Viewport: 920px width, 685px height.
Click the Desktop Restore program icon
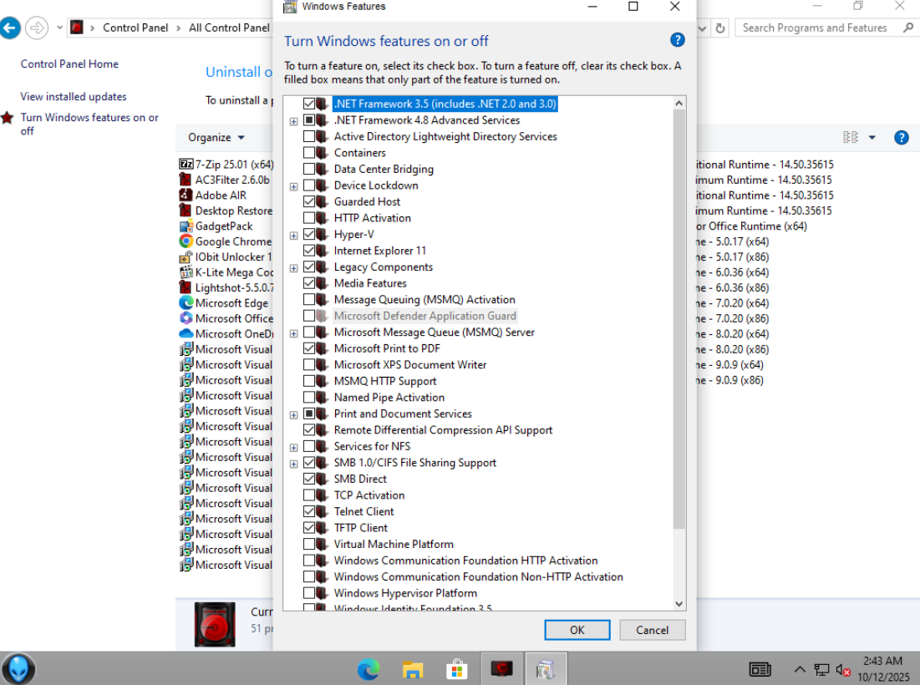186,210
